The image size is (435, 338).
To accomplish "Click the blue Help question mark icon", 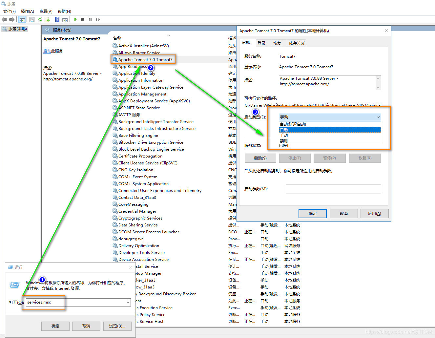I will (x=57, y=19).
